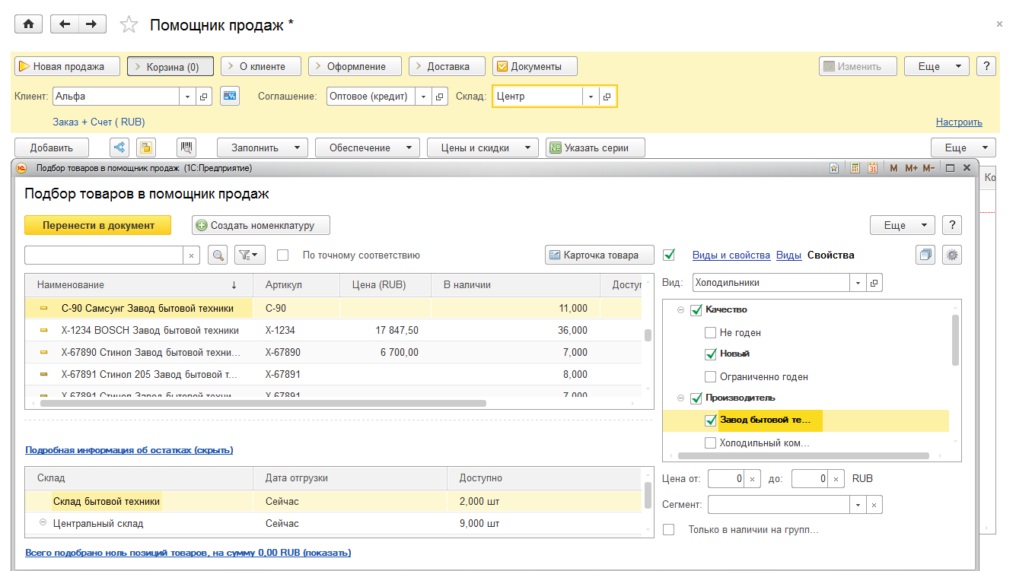This screenshot has width=1016, height=571.
Task: Open the Склад dropdown list
Action: pos(590,97)
